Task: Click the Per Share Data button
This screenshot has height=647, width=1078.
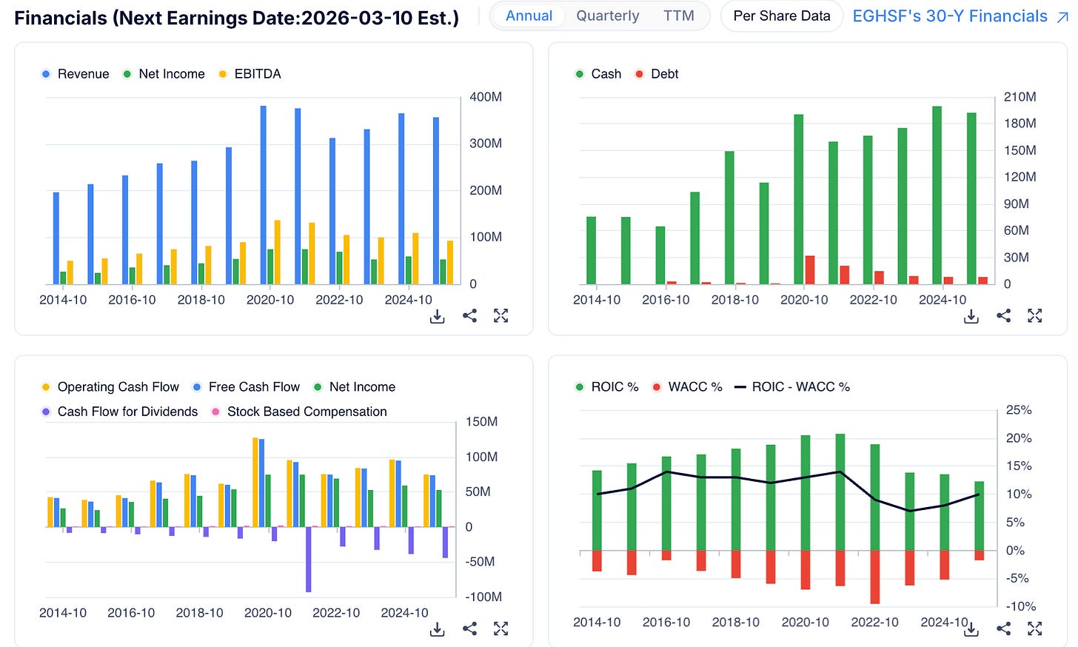Action: click(x=782, y=16)
